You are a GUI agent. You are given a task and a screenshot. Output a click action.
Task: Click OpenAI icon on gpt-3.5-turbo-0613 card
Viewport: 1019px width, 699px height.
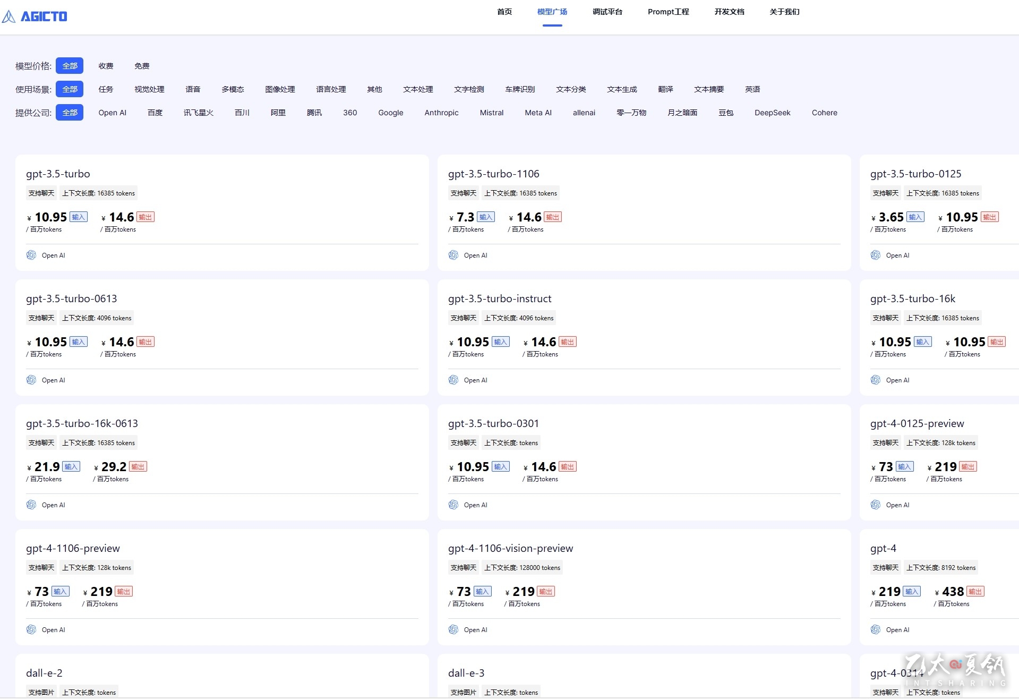(31, 380)
